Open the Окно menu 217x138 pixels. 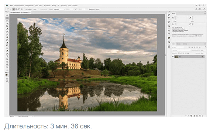click(x=70, y=6)
